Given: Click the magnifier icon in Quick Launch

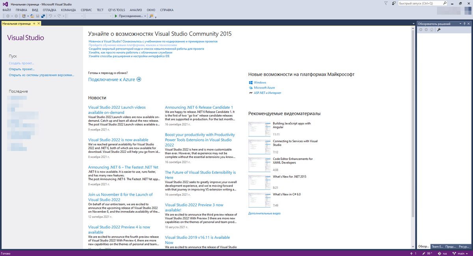Looking at the screenshot, I should tap(445, 3).
